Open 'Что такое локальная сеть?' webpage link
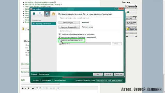 pos(36,7)
